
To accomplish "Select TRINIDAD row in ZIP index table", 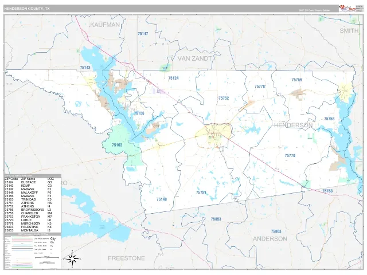I will point(33,199).
